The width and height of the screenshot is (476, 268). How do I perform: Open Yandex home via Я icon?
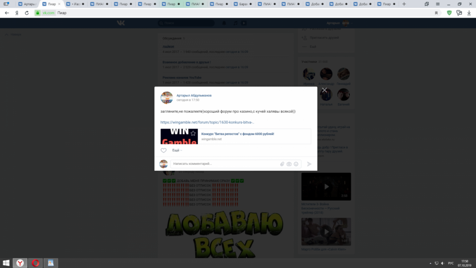pyautogui.click(x=17, y=13)
